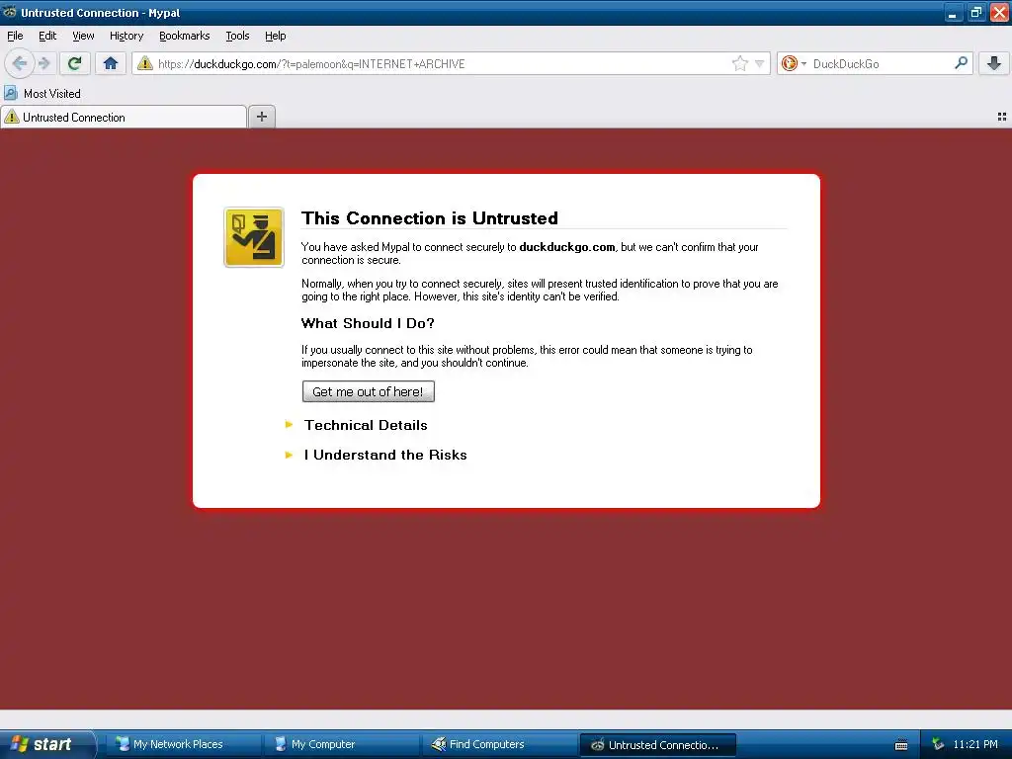The image size is (1012, 759).
Task: Open the browser home page
Action: (x=111, y=63)
